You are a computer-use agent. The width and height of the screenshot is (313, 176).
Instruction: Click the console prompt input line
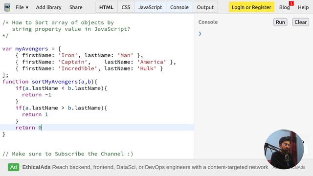[x=253, y=34]
